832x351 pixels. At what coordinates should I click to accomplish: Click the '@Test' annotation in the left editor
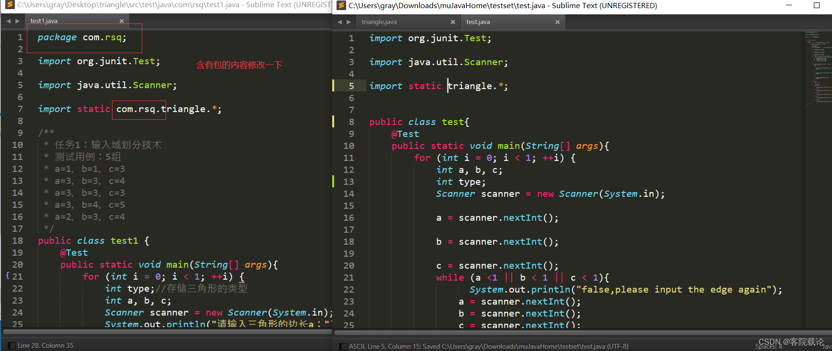[74, 253]
